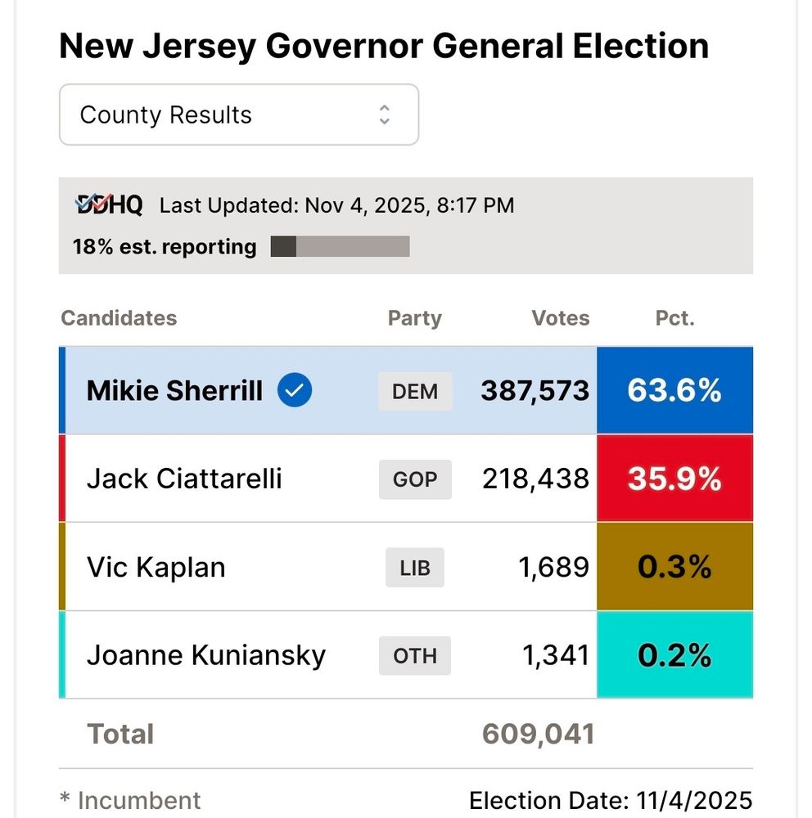Click the Party column header
The width and height of the screenshot is (812, 818).
[x=414, y=318]
